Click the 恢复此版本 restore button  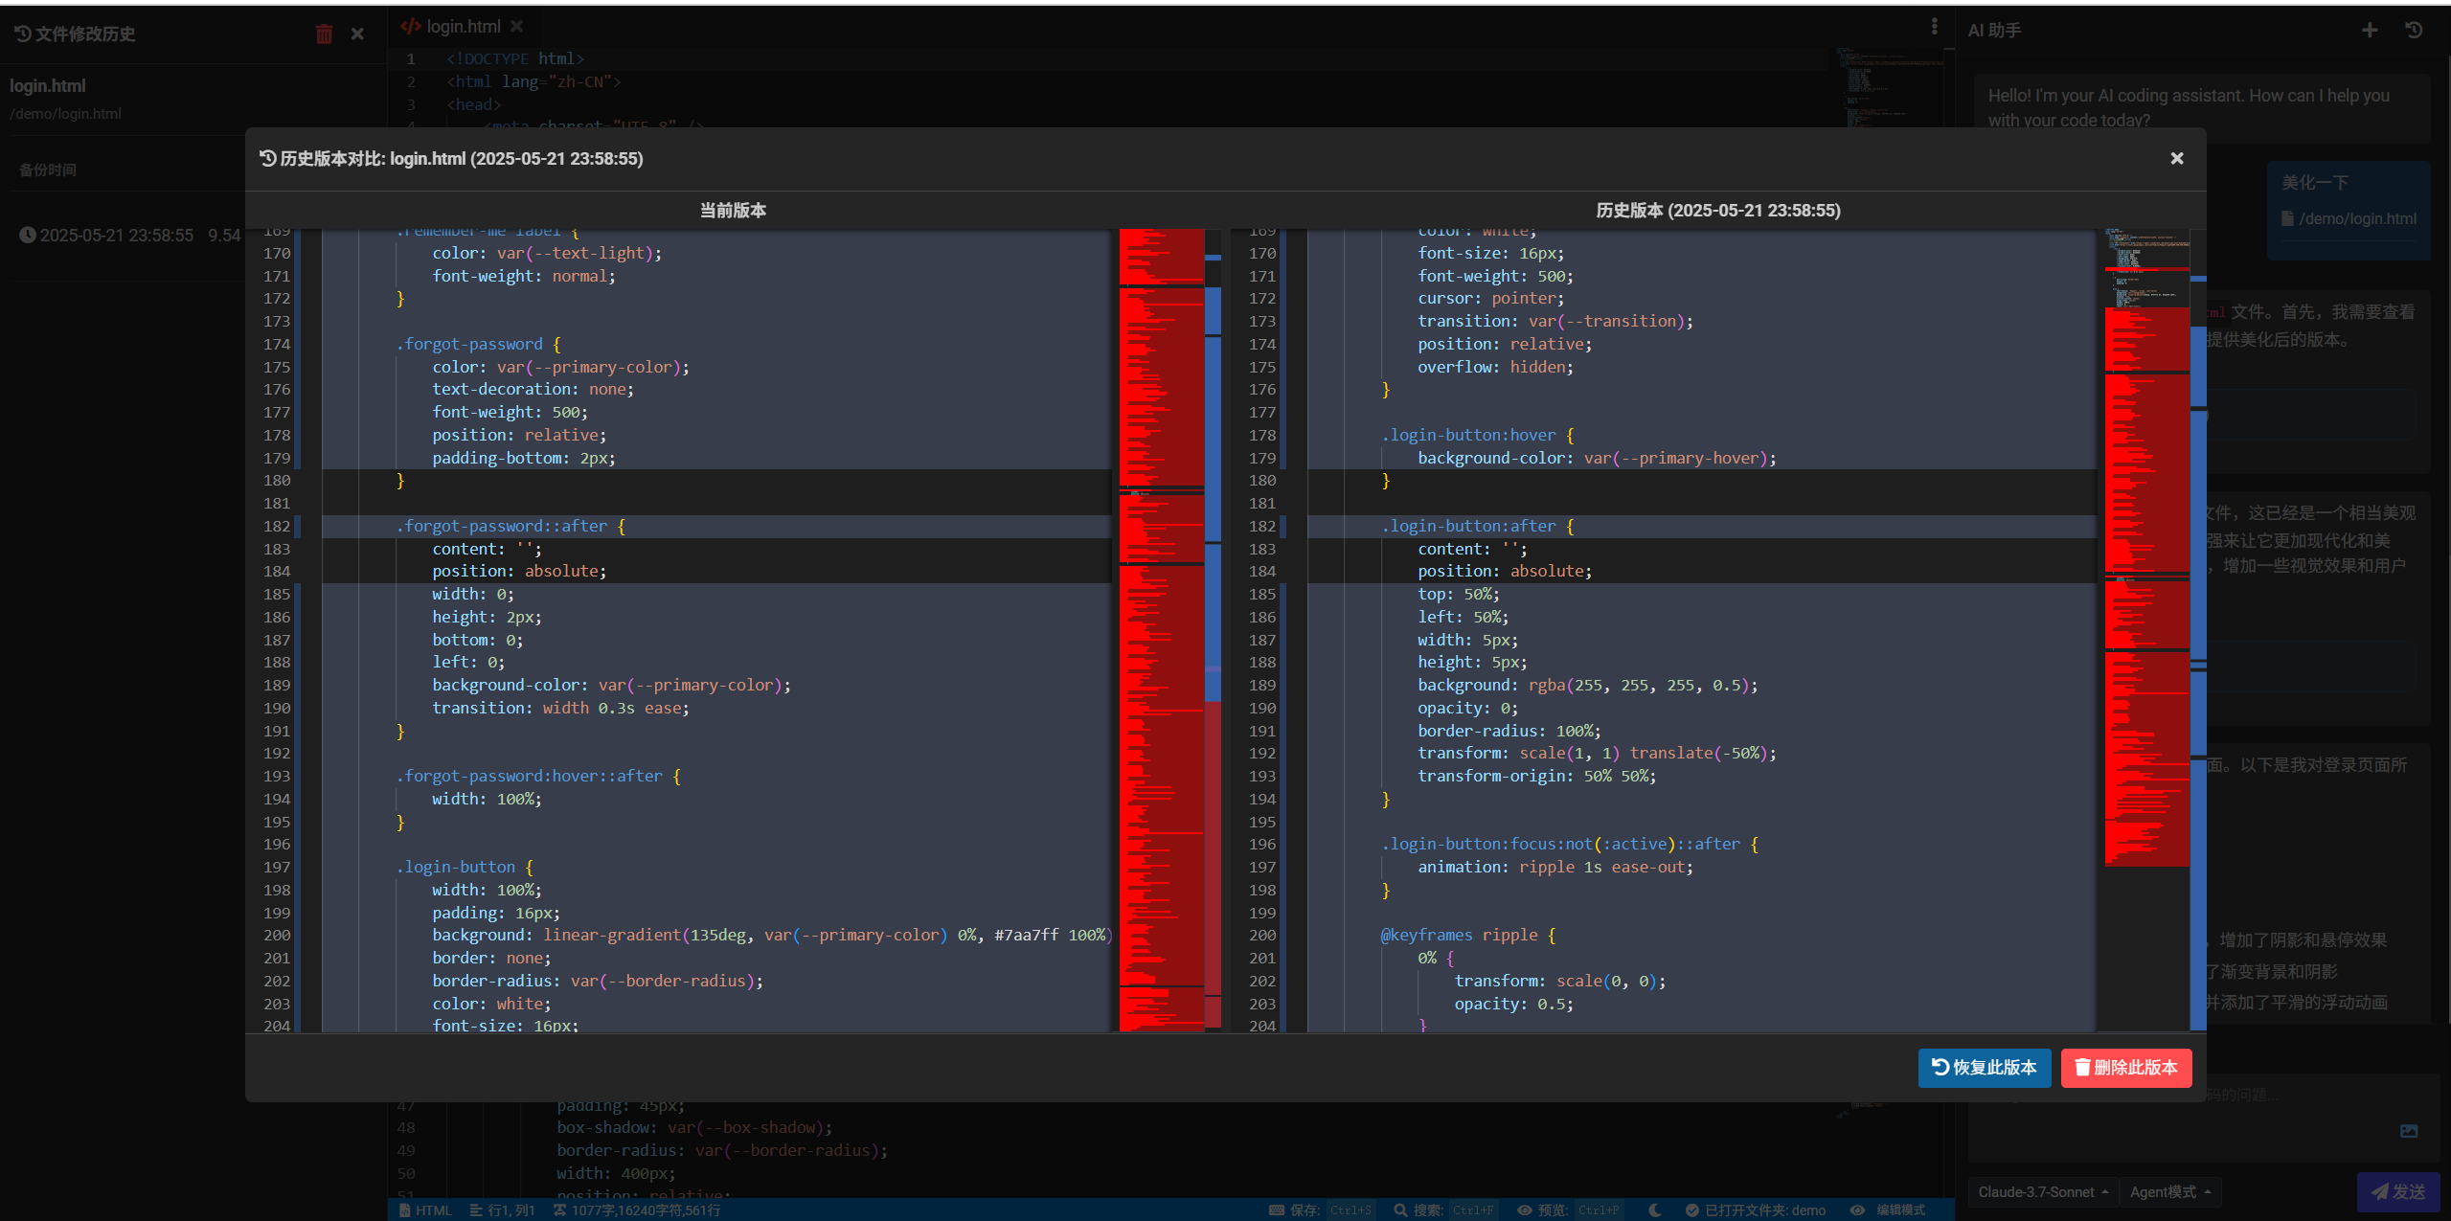(1984, 1067)
